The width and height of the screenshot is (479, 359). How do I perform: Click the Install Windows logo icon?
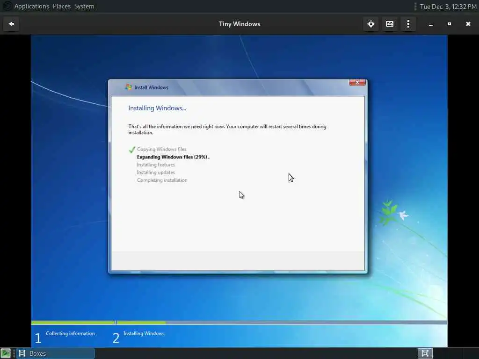pyautogui.click(x=128, y=87)
